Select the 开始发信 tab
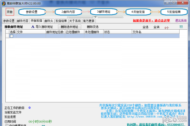Screen dimensions: 190x126 (x=36, y=20)
